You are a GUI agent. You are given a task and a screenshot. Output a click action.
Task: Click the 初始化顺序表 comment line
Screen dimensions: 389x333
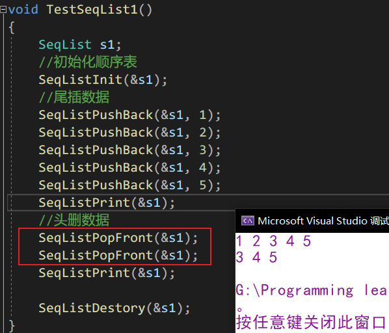pyautogui.click(x=88, y=62)
